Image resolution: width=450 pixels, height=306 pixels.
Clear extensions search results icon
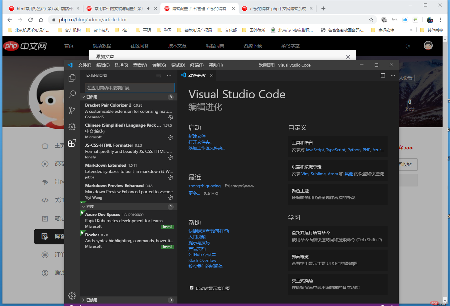pyautogui.click(x=159, y=75)
